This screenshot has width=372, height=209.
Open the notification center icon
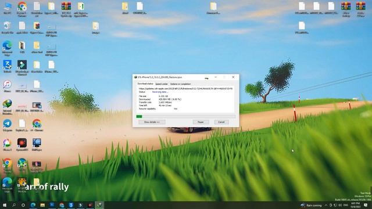[366, 205]
